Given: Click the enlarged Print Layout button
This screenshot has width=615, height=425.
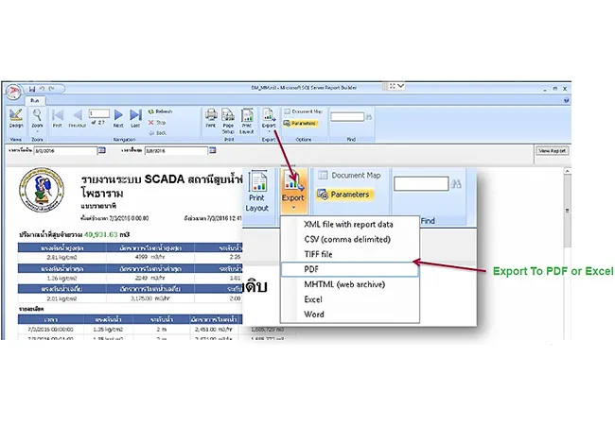Looking at the screenshot, I should pos(257,192).
